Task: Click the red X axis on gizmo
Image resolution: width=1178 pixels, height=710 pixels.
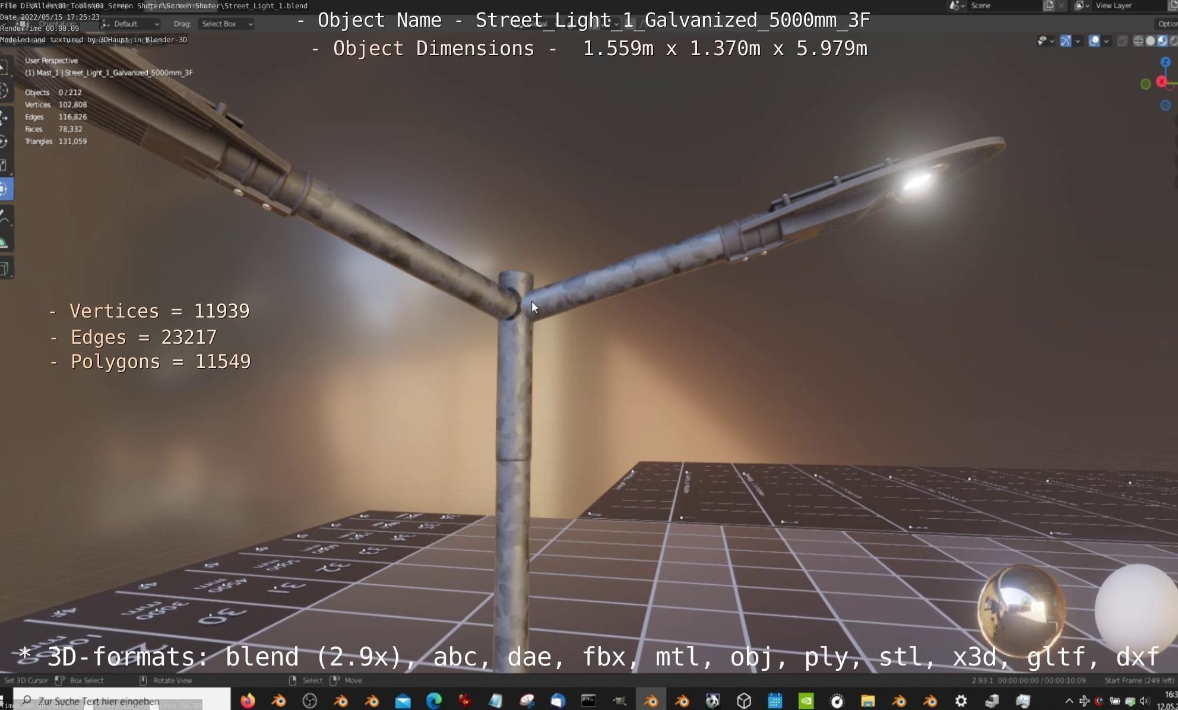Action: tap(1162, 82)
